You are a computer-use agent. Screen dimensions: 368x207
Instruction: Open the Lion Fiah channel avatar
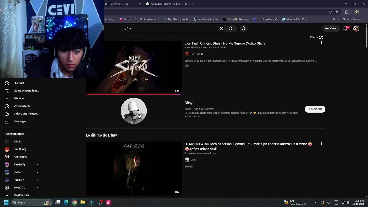[187, 54]
